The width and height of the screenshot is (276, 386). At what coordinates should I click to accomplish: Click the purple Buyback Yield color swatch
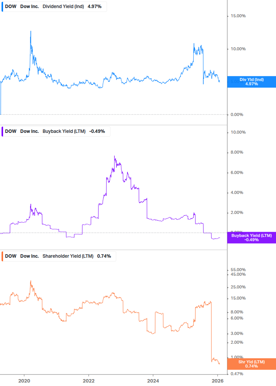point(2,131)
